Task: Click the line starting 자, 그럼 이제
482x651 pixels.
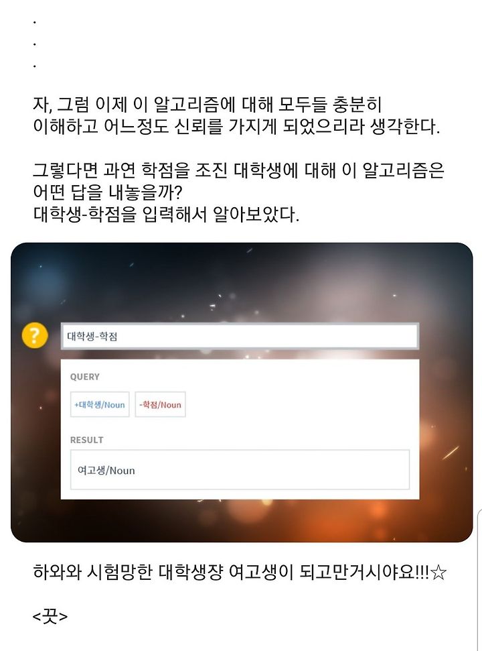Action: tap(208, 104)
